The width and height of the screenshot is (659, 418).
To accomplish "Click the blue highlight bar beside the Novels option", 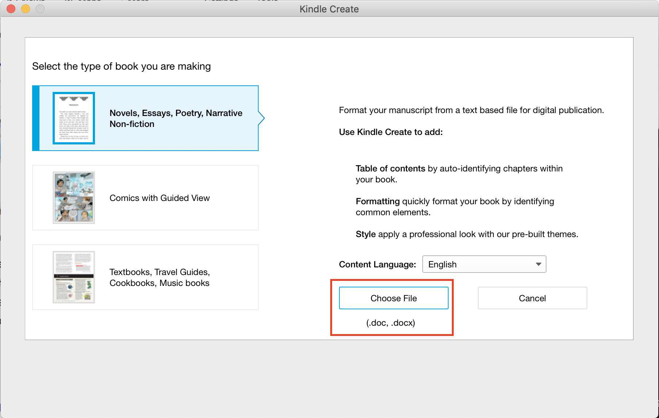I will [35, 118].
